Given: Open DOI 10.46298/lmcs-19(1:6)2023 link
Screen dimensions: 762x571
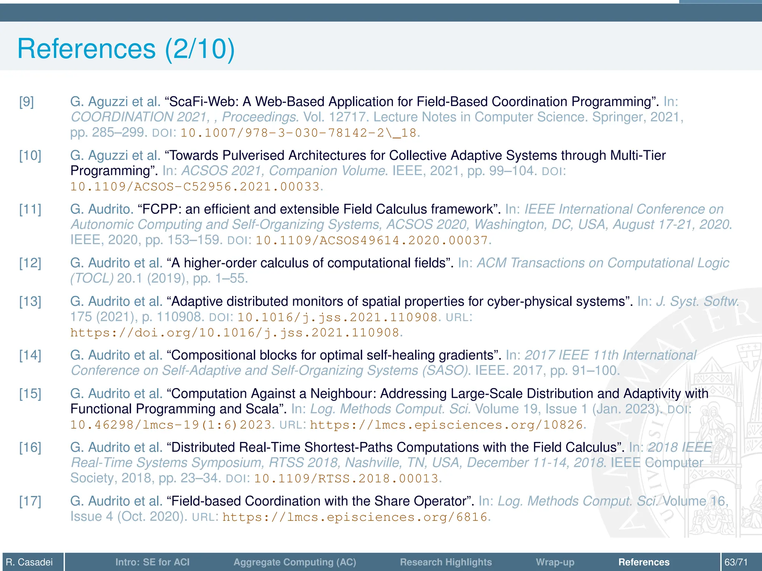Looking at the screenshot, I should (171, 425).
